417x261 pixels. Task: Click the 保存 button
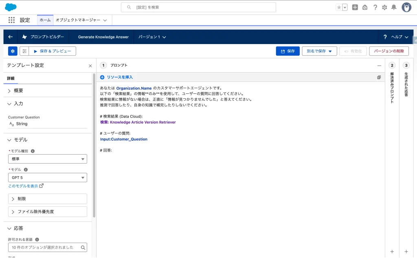click(288, 51)
